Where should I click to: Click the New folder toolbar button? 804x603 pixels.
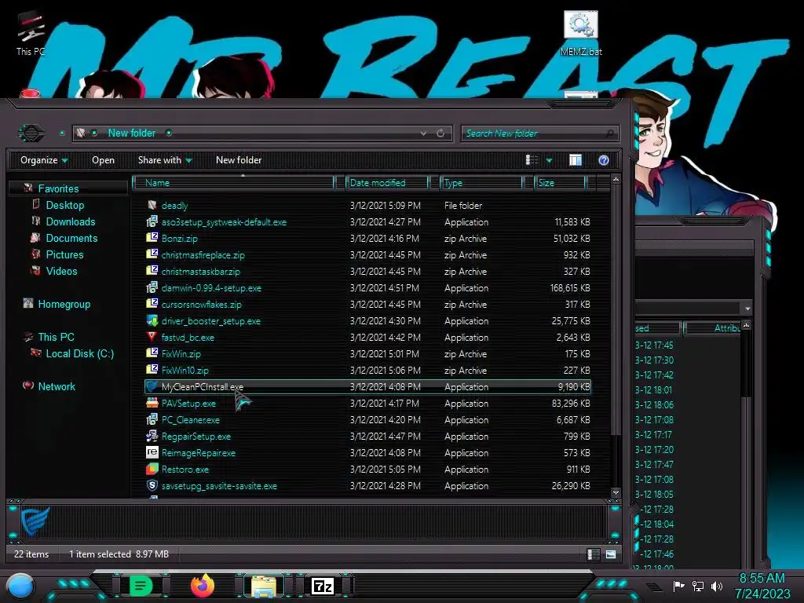(239, 160)
